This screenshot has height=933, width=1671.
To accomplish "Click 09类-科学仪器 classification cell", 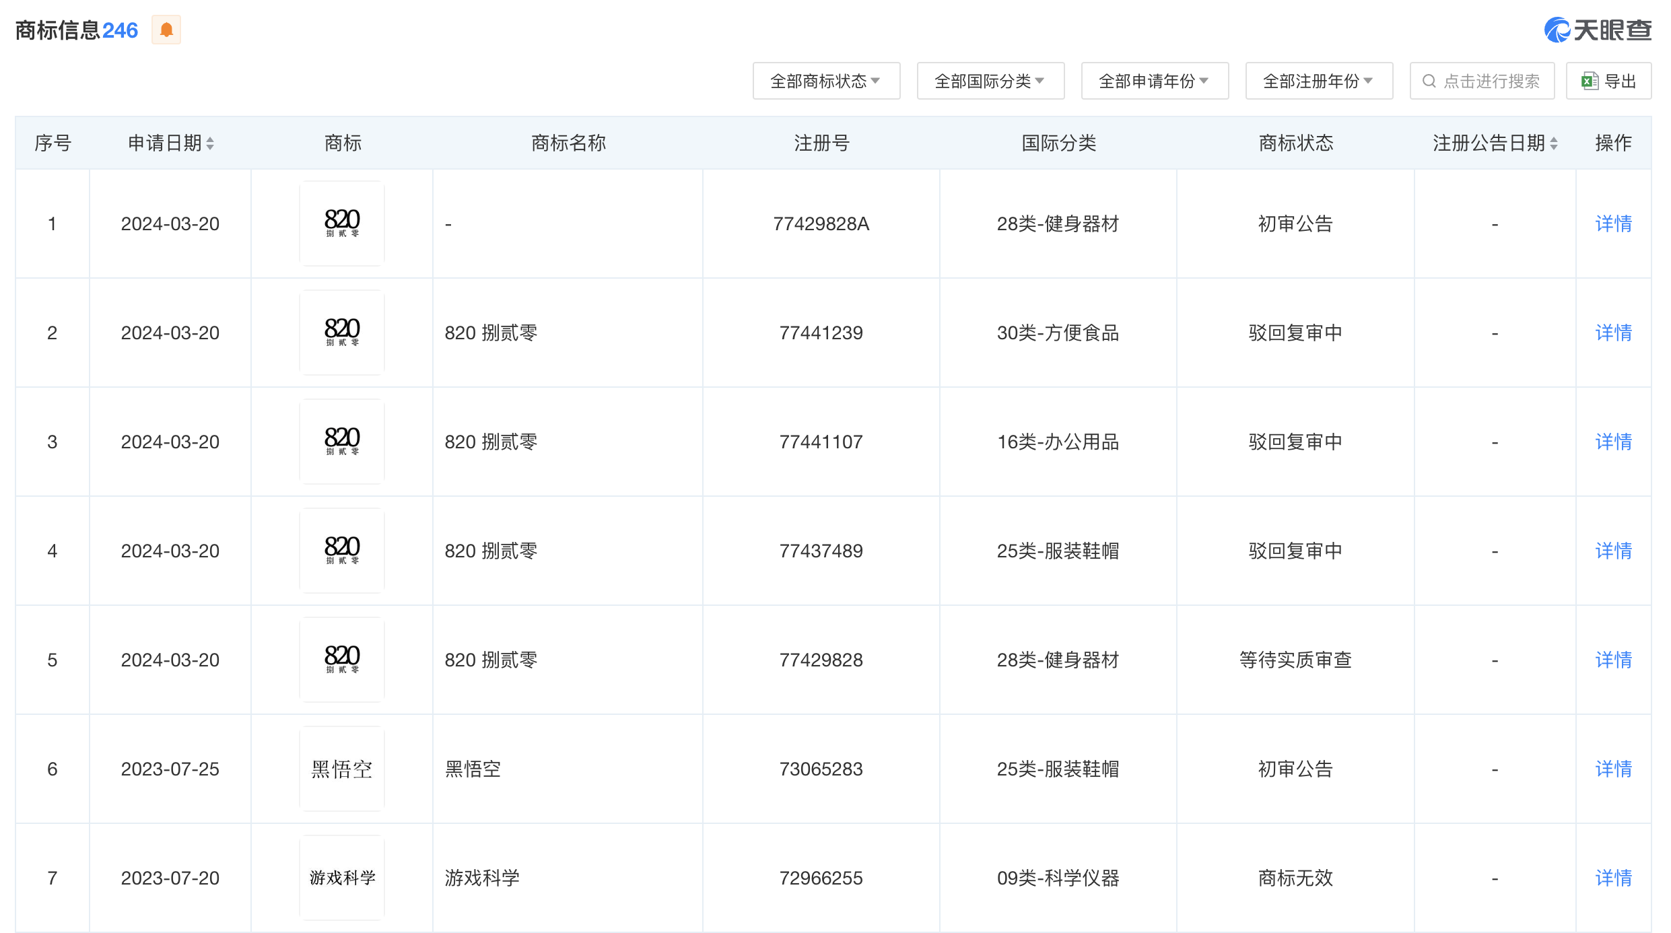I will [x=1058, y=878].
